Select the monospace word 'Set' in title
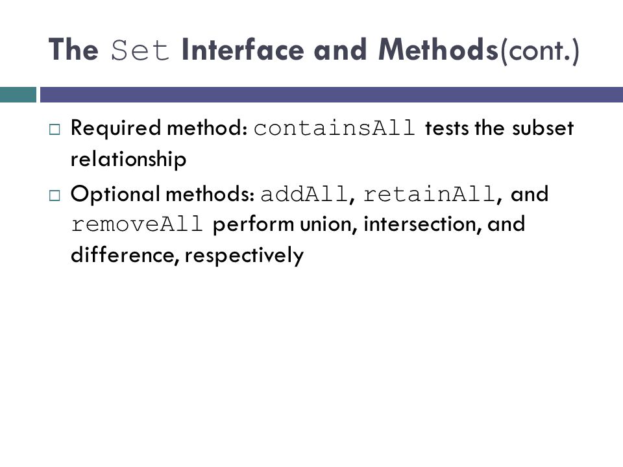 [140, 51]
